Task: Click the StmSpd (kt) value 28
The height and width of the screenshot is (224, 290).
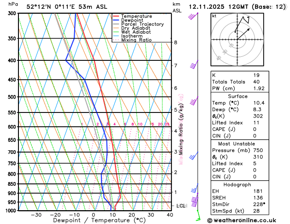Action: pos(256,211)
